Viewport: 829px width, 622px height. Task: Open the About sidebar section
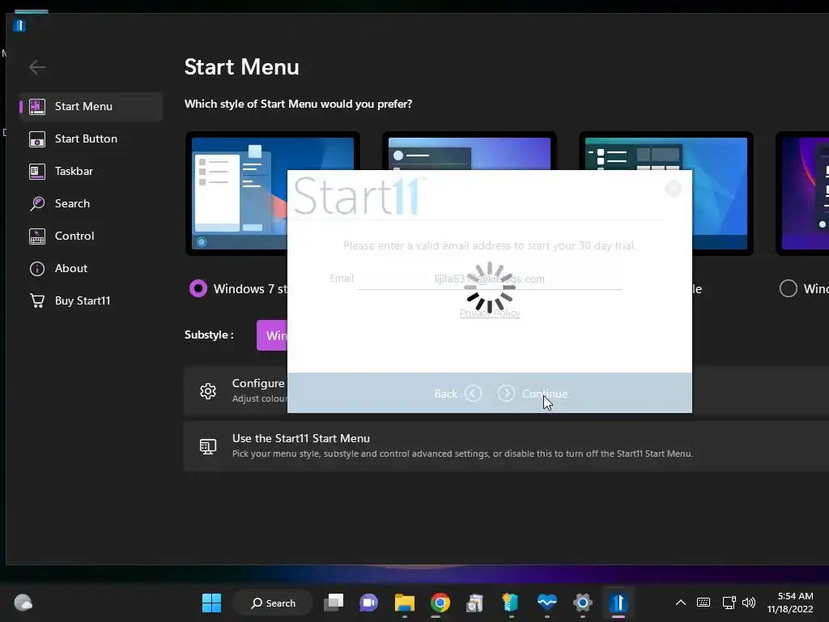tap(91, 268)
